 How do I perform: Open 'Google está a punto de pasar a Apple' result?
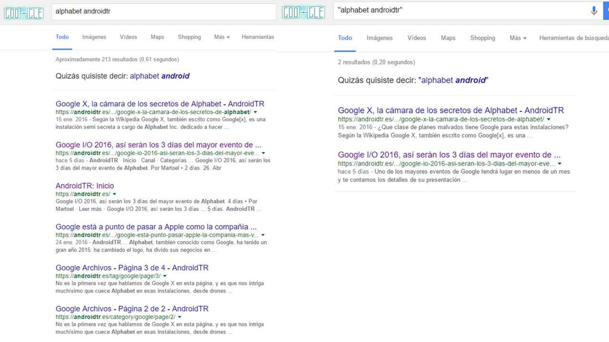click(x=156, y=227)
